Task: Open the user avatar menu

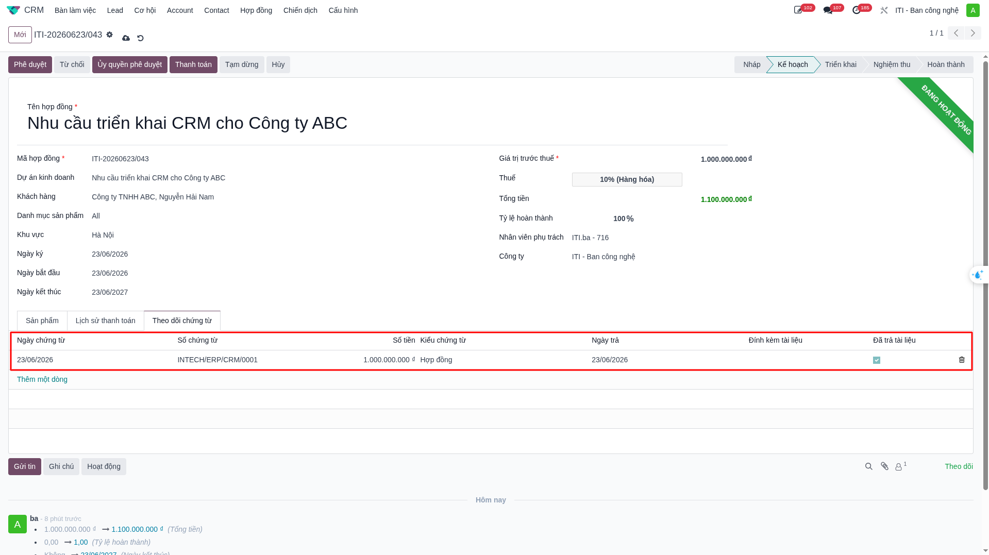Action: (973, 10)
